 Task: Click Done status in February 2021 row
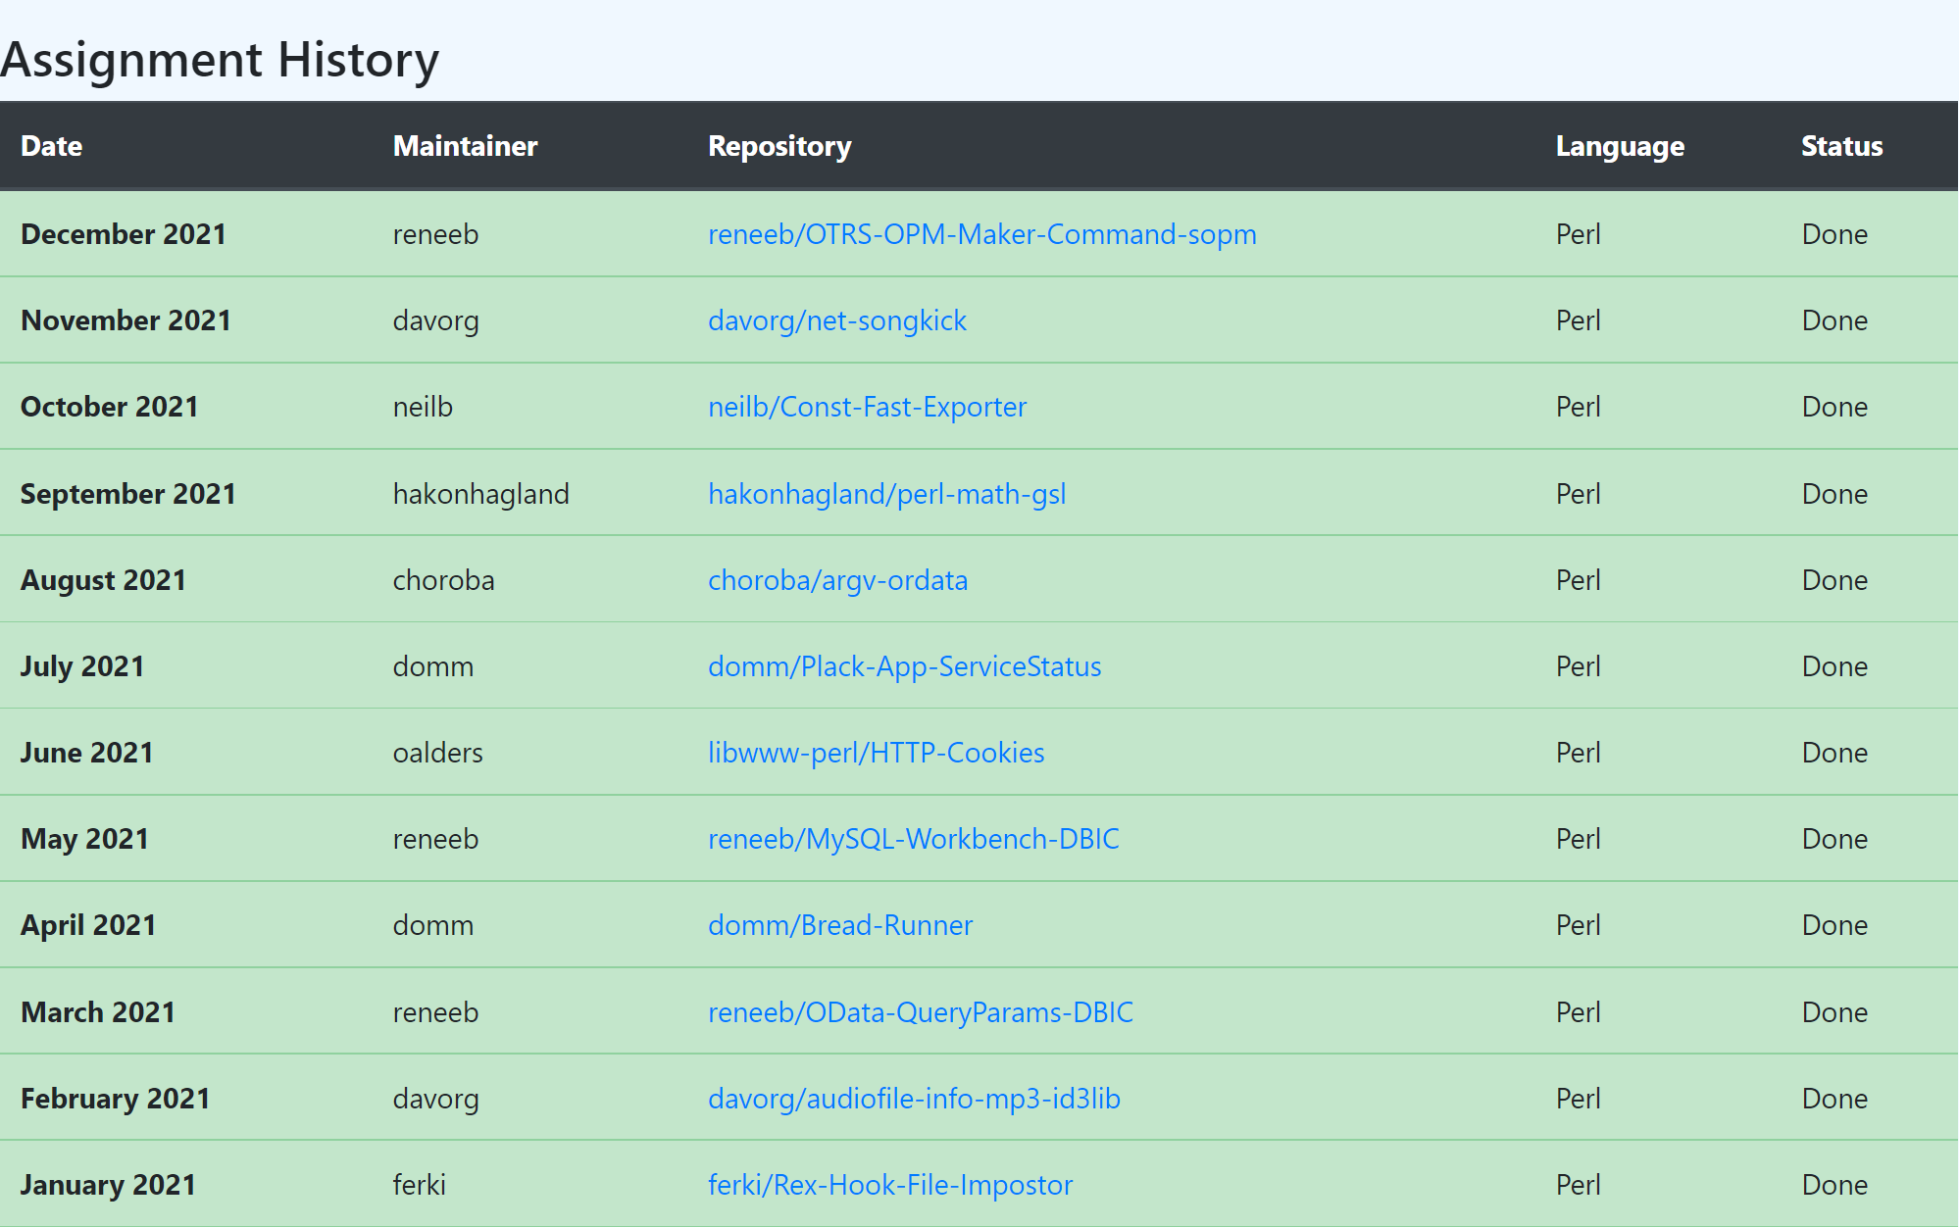tap(1834, 1099)
